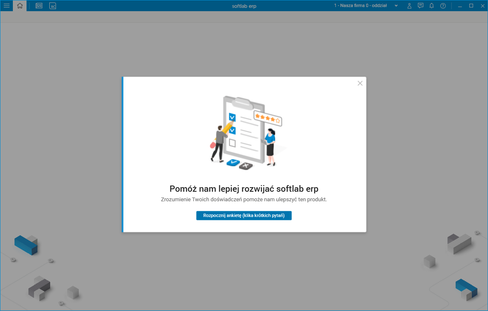488x311 pixels.
Task: Open the user profile icon
Action: click(x=409, y=6)
